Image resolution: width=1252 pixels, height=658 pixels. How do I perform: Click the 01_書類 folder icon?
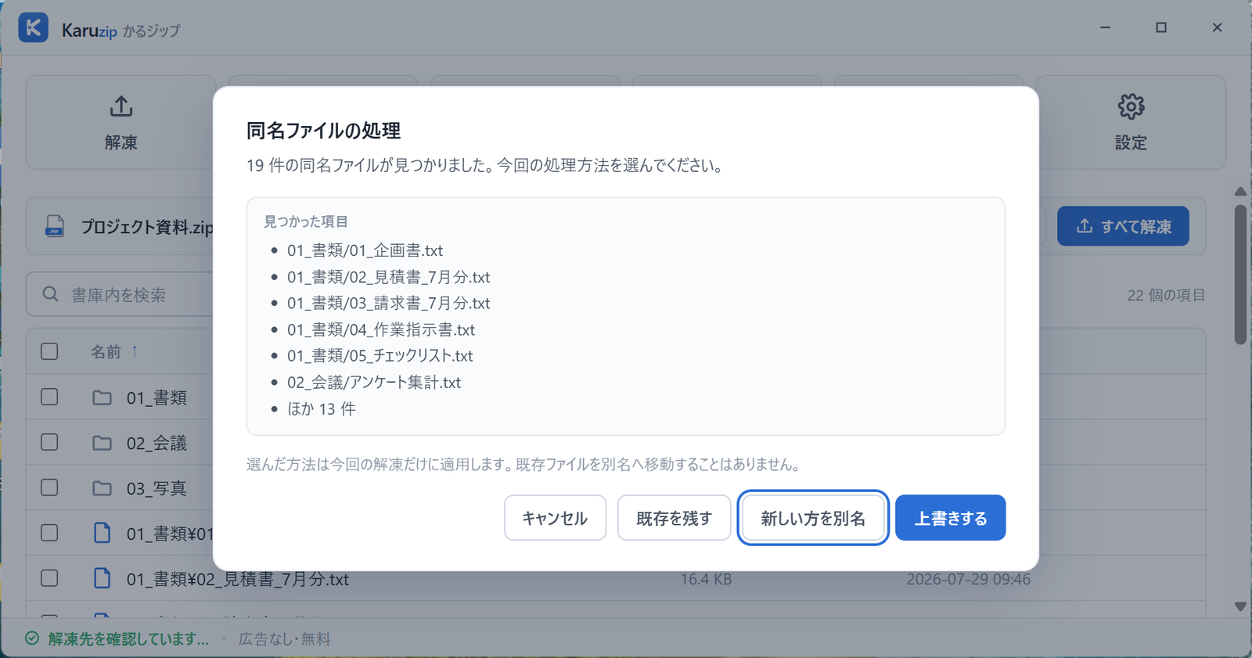[x=102, y=397]
